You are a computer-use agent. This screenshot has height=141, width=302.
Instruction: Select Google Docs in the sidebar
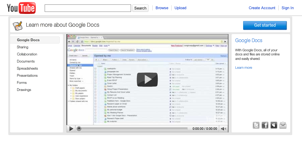tap(35, 40)
